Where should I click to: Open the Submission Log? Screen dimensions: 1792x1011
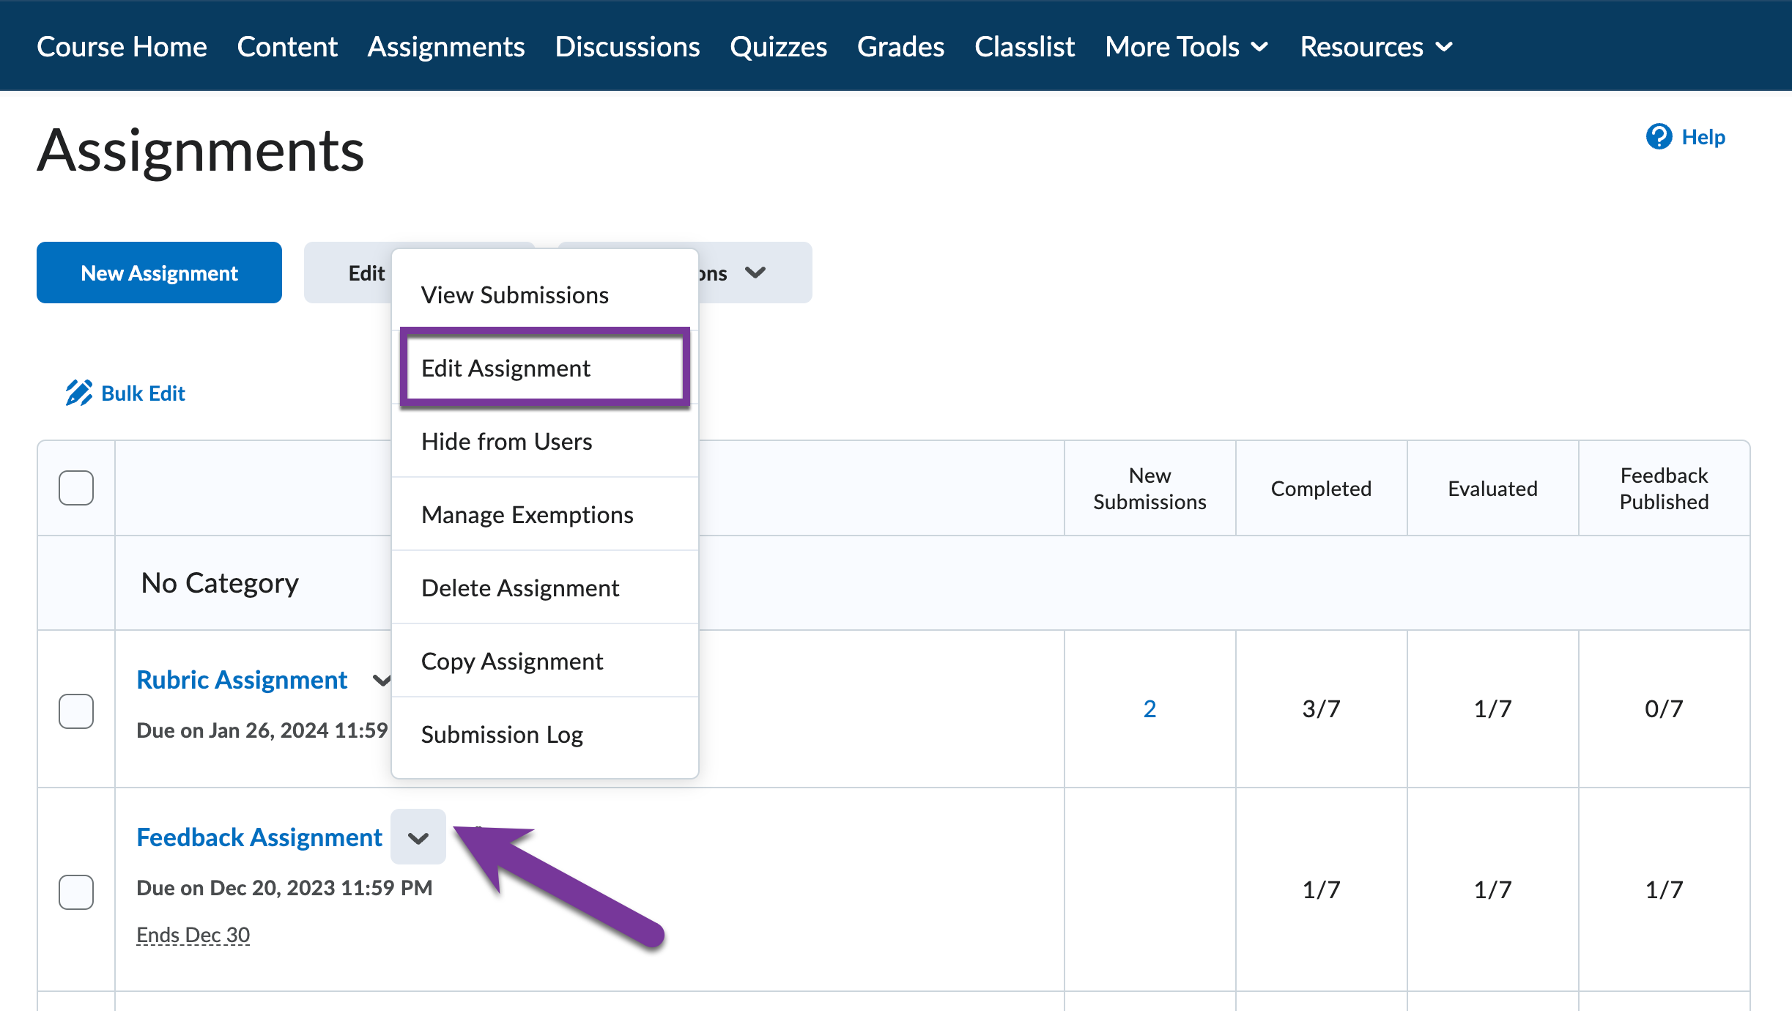[x=502, y=734]
